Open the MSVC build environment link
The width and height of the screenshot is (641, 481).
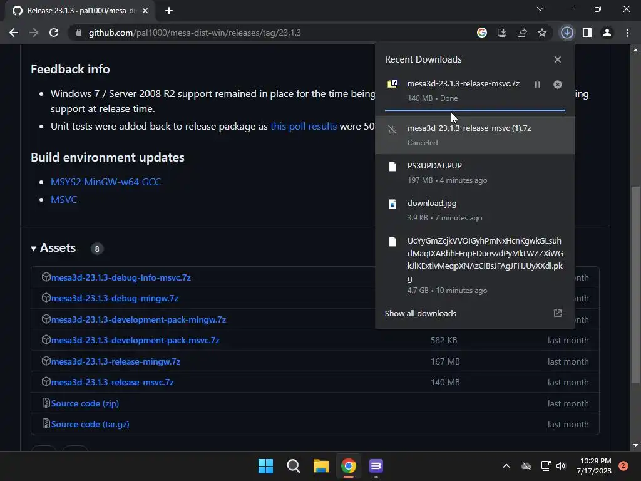[64, 200]
